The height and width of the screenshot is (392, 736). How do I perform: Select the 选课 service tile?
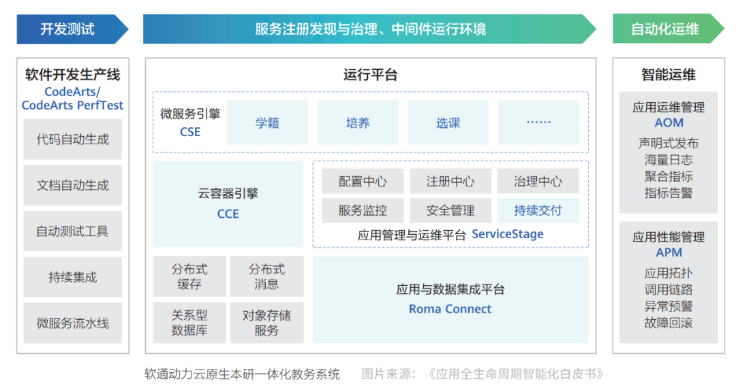(x=448, y=122)
